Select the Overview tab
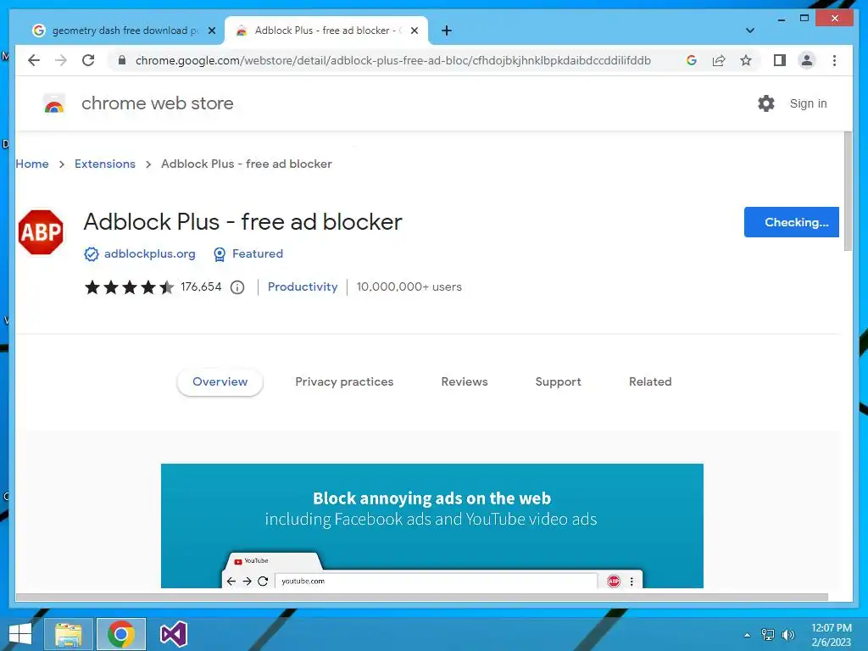Viewport: 868px width, 651px height. click(220, 382)
